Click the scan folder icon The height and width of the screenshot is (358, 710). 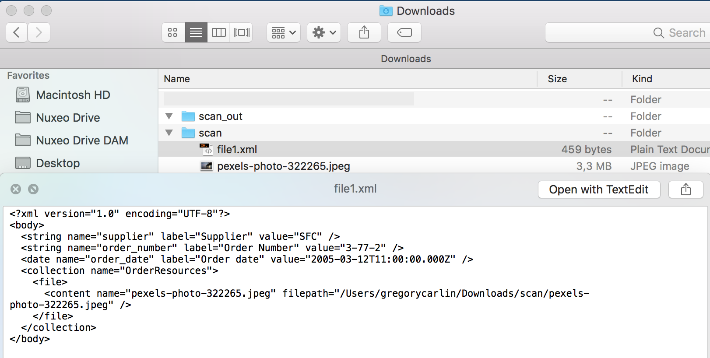pos(188,133)
